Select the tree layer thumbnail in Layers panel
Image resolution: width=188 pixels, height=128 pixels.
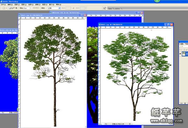point(184,54)
